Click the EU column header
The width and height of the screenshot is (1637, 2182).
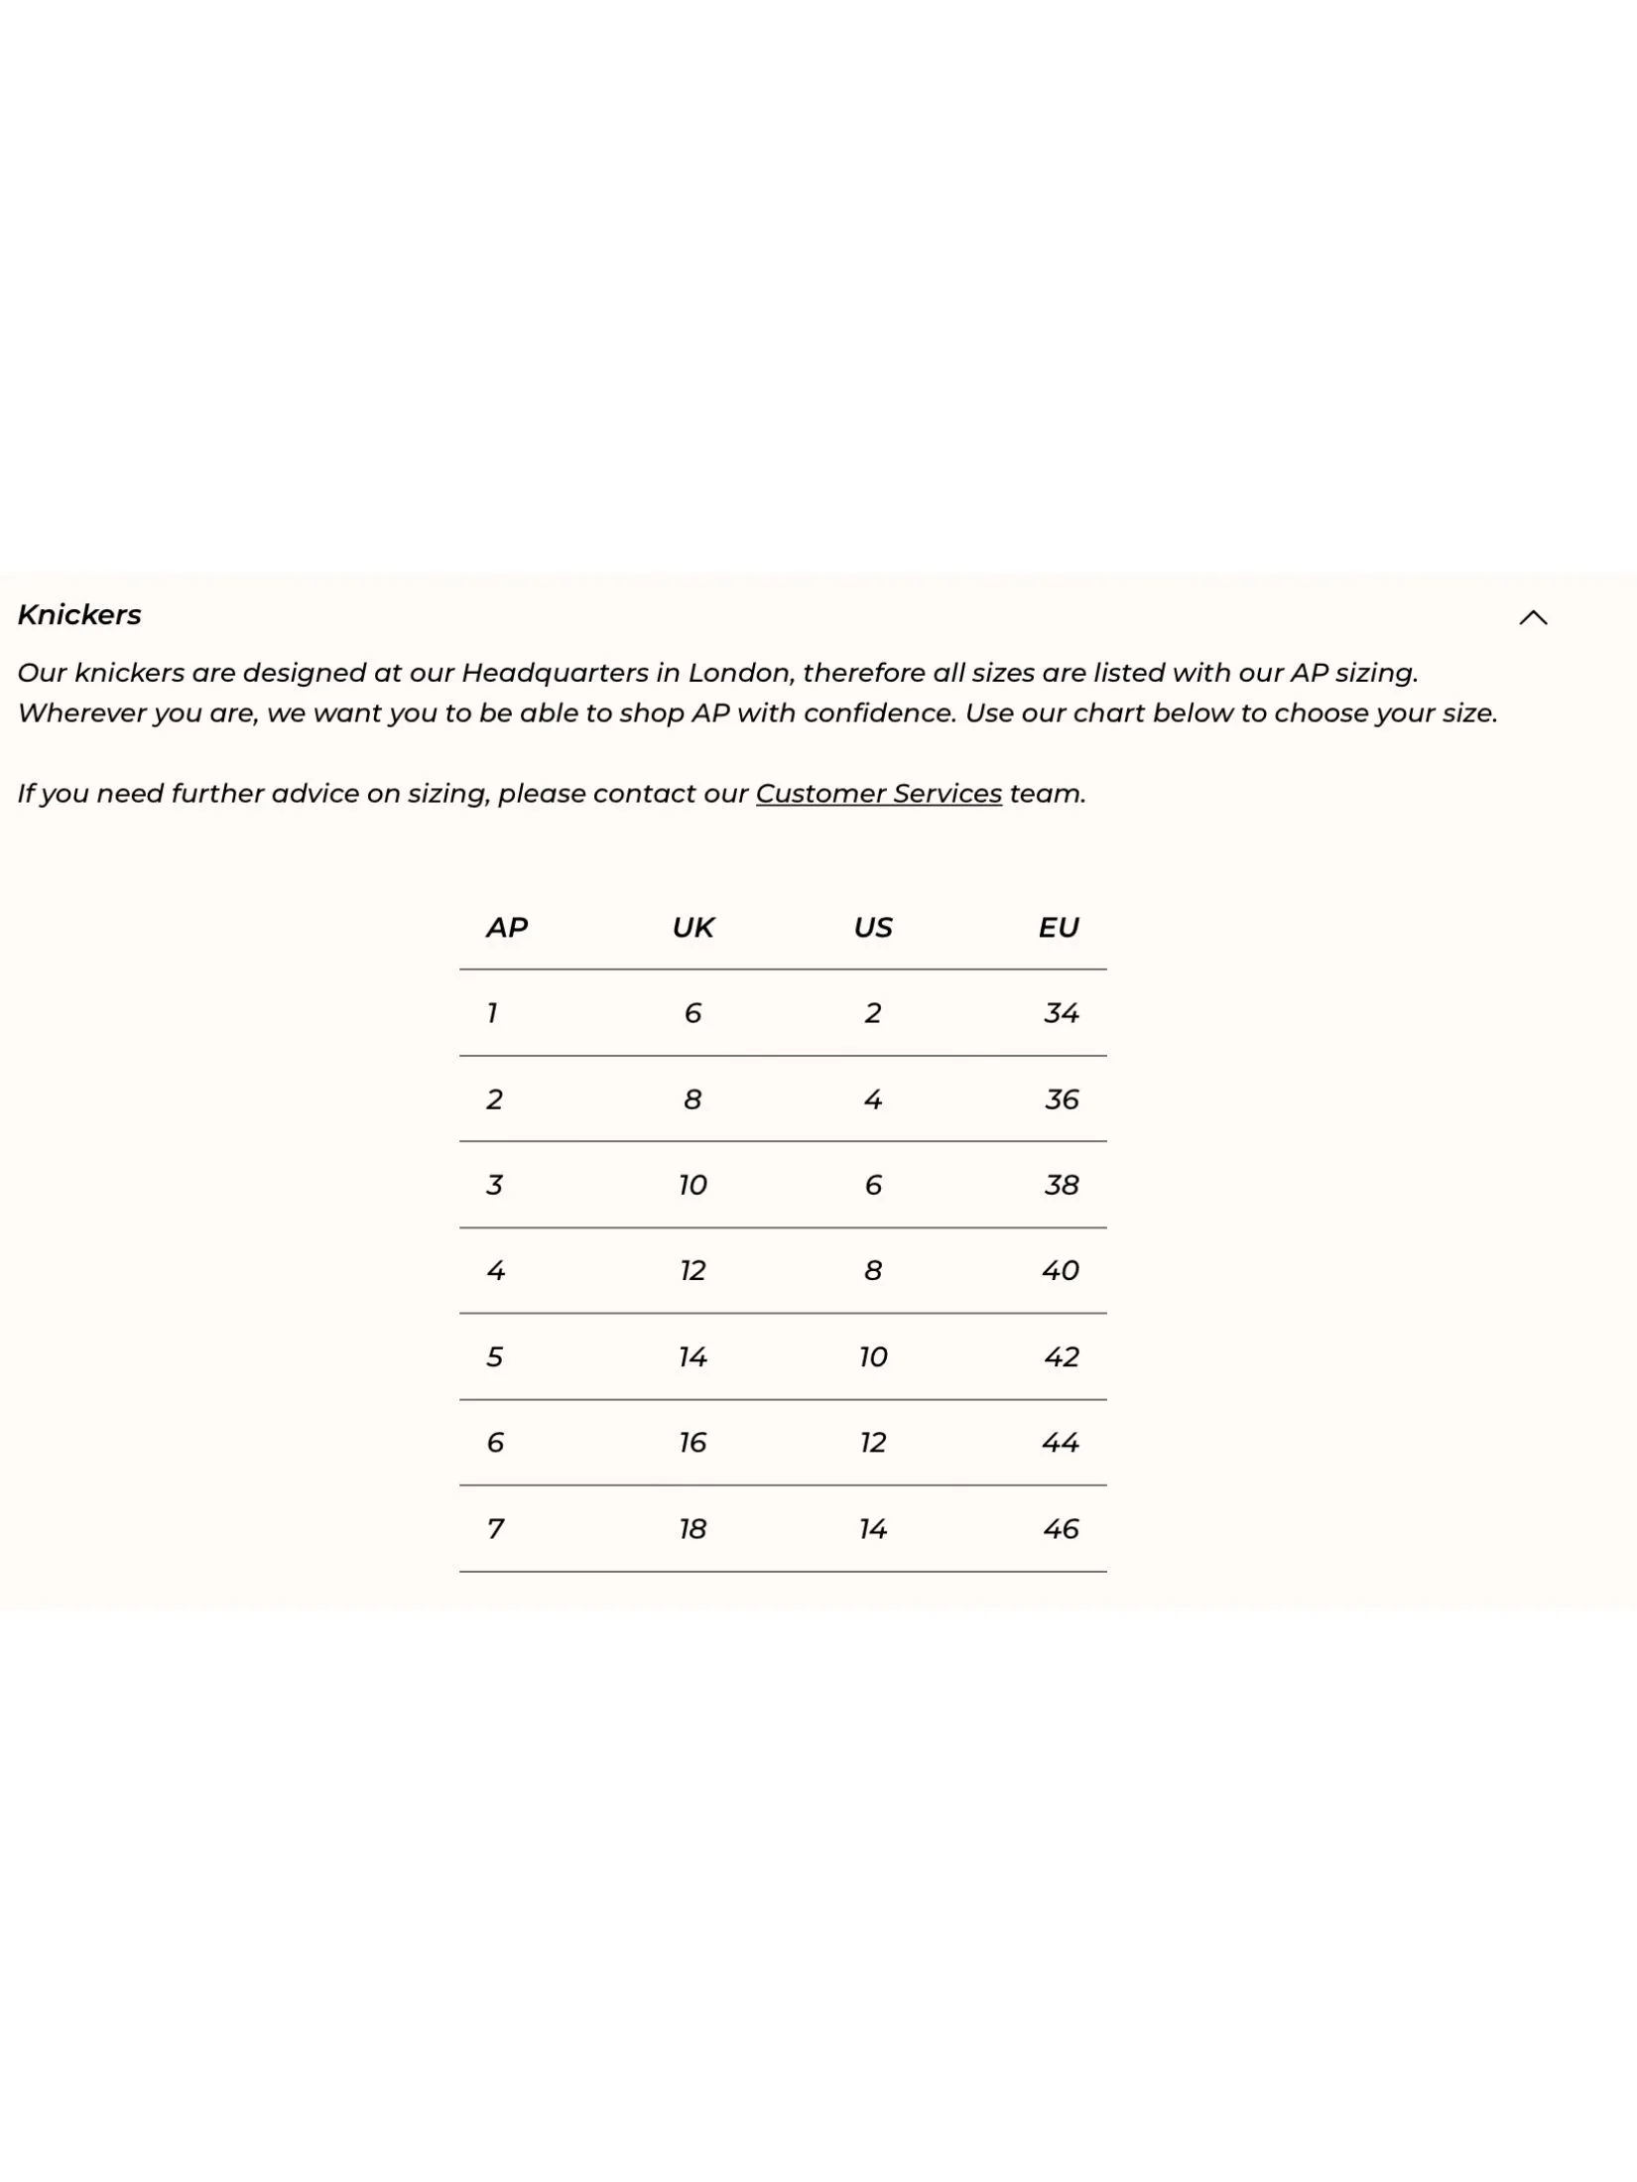coord(1059,928)
